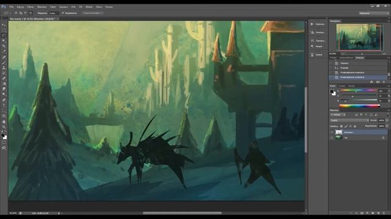Select the Eraser tool
391x219 pixels.
4,78
